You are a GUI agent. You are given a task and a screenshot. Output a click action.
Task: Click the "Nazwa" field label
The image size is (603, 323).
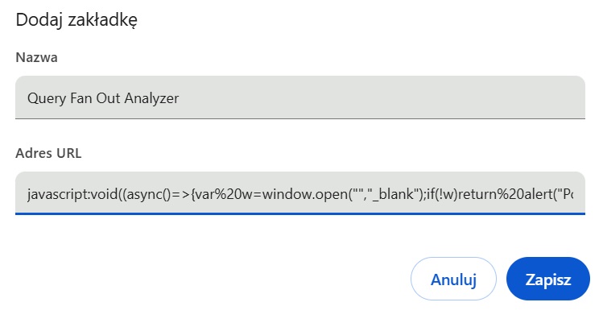[36, 57]
